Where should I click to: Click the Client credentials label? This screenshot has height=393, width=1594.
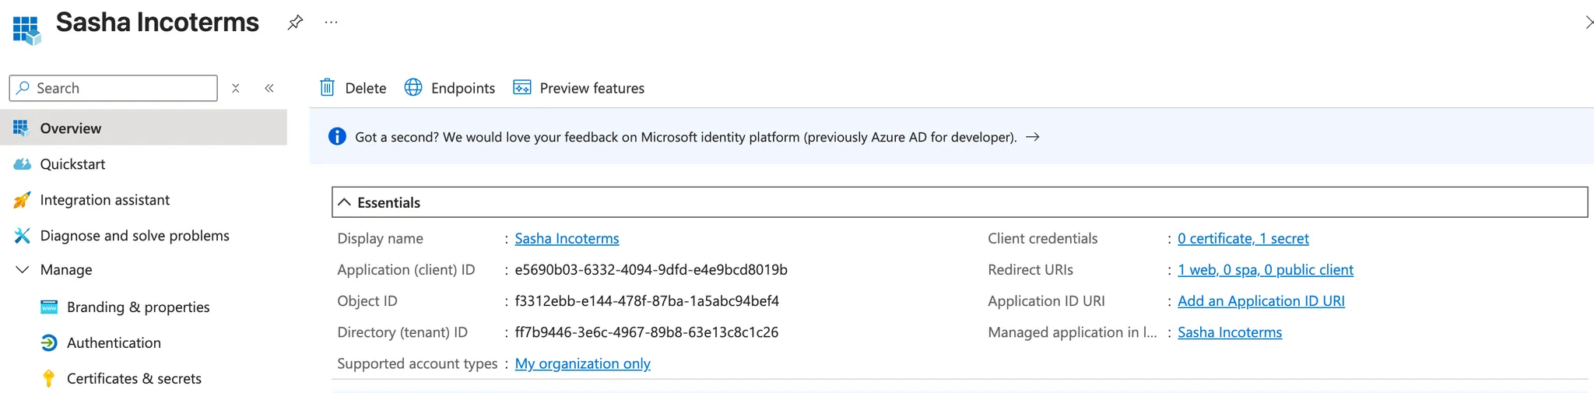[x=1042, y=238]
